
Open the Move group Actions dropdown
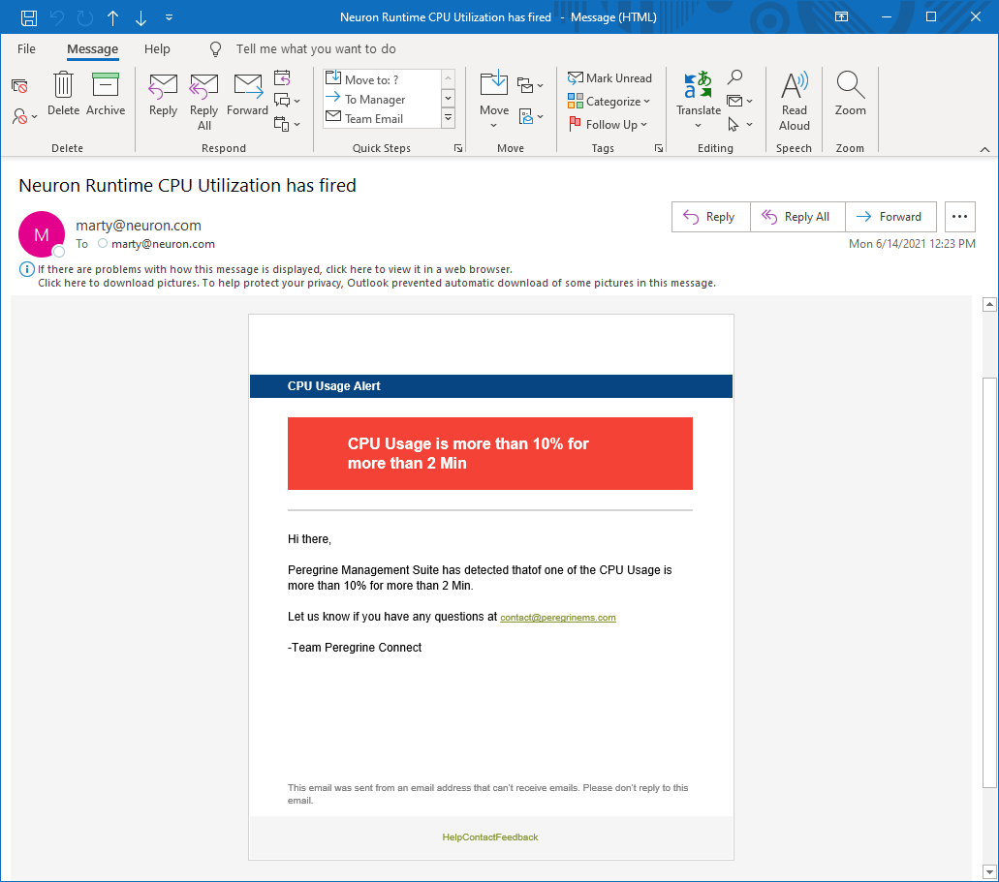pyautogui.click(x=531, y=116)
